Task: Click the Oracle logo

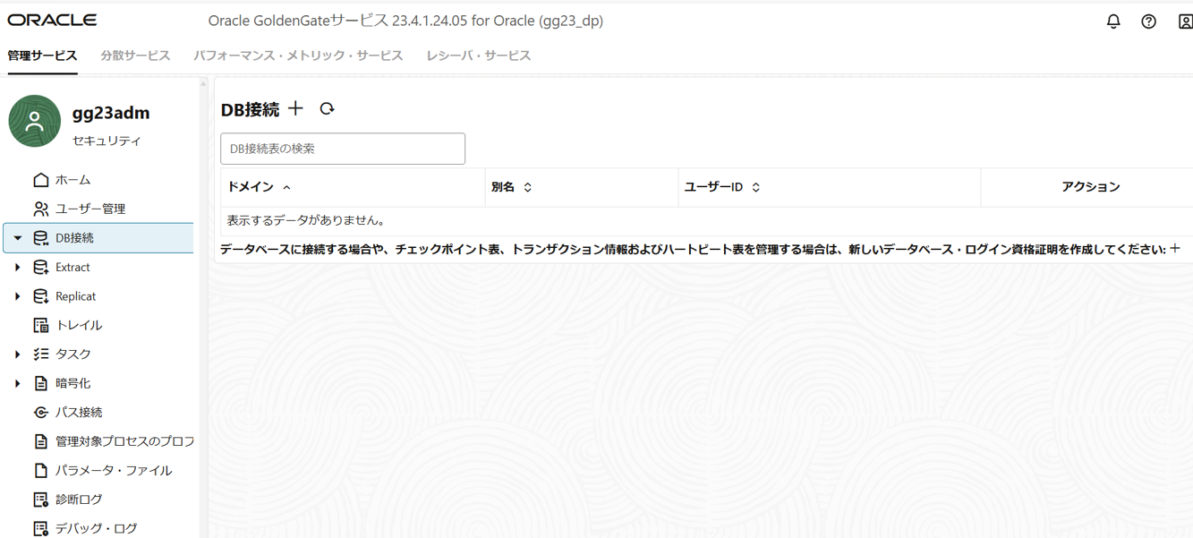Action: point(52,20)
